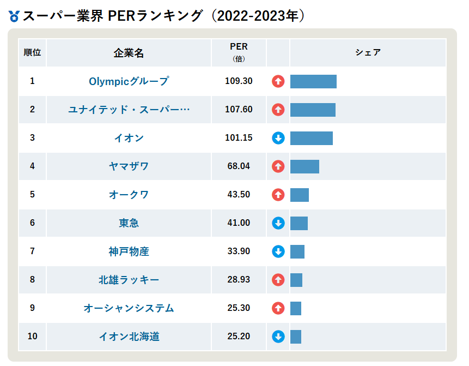Click the share bar for Olympicグループ
The image size is (469, 366).
313,81
